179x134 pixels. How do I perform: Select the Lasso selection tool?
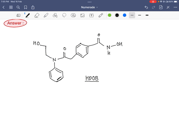coord(64,15)
